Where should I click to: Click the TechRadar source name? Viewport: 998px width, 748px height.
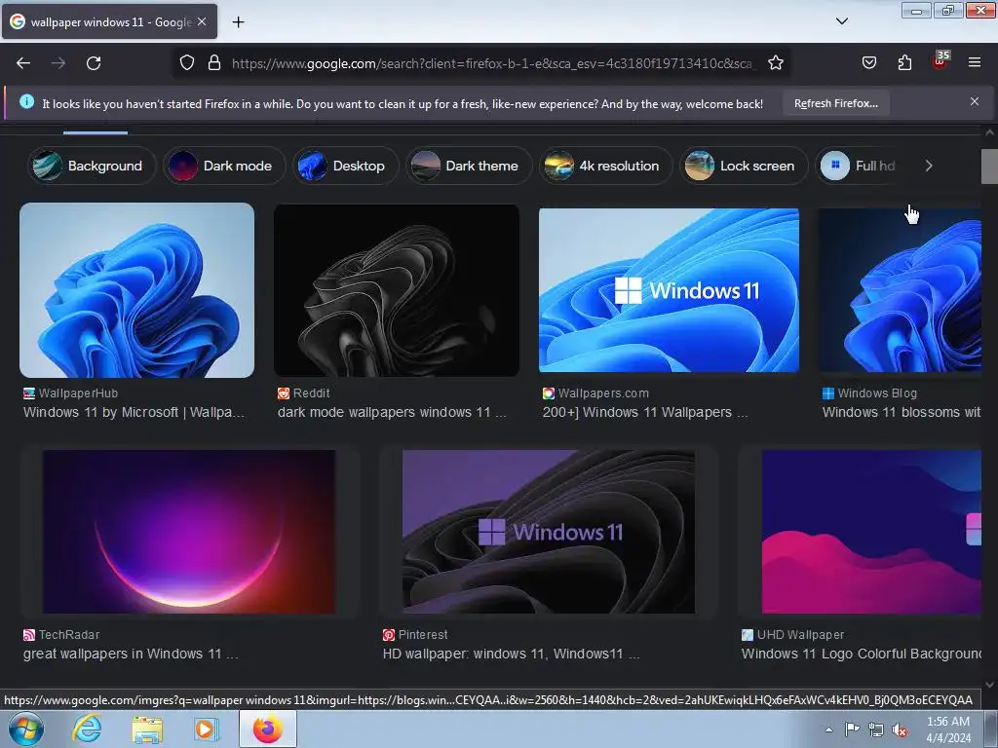click(x=69, y=635)
